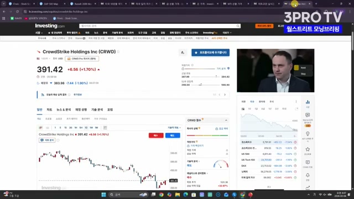Click the 잠금 해제 unlock link
Screen dimensions: 354x199
click(x=221, y=129)
